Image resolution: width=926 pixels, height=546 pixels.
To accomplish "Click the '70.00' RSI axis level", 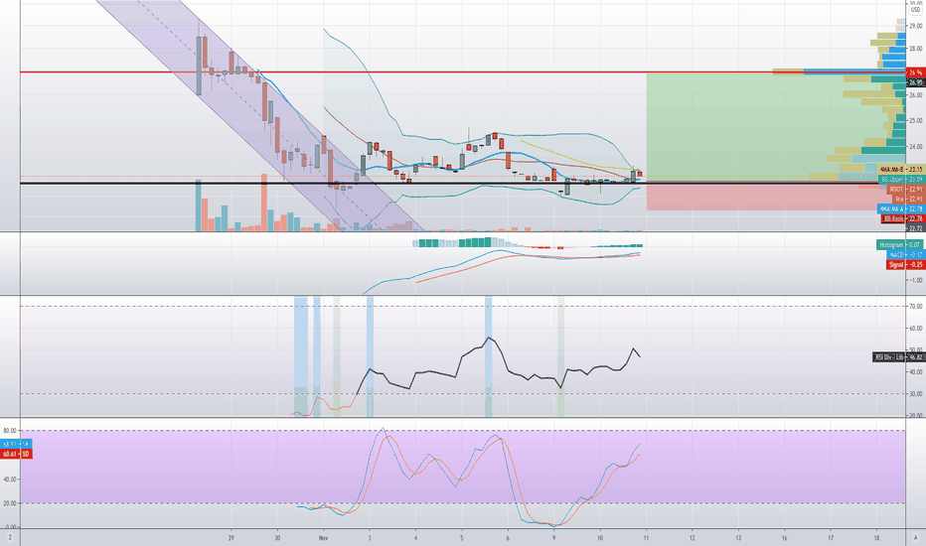I will pyautogui.click(x=916, y=307).
